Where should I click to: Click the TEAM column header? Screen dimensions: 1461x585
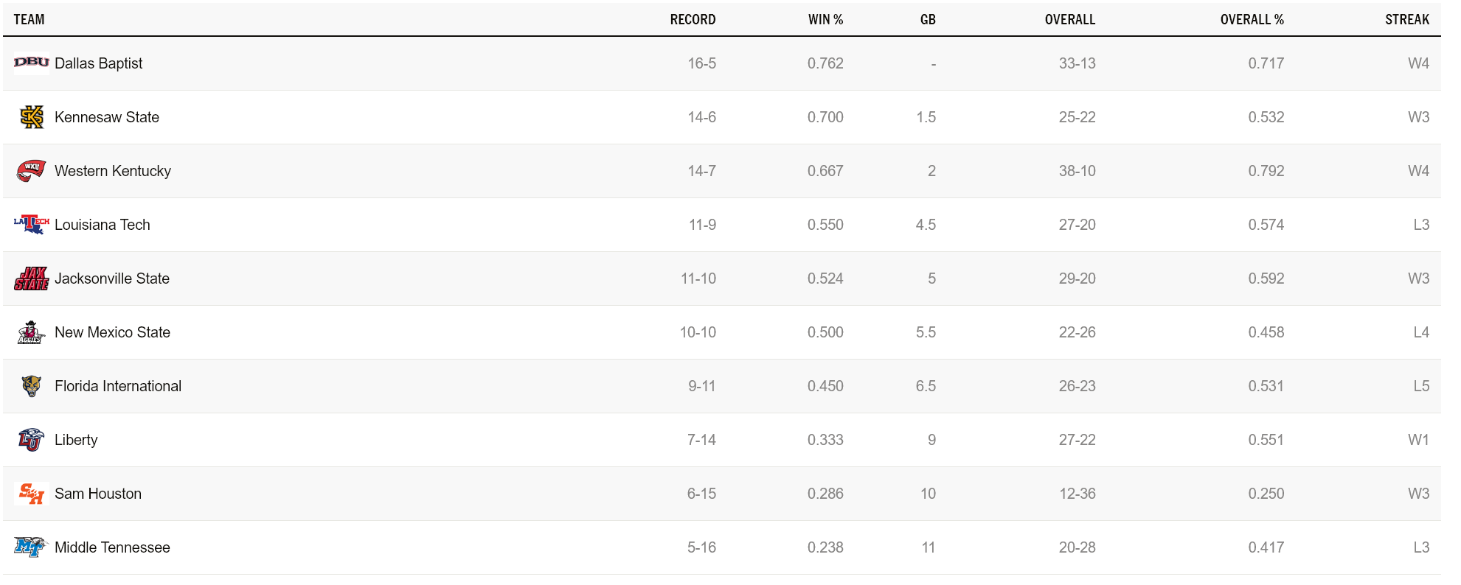pyautogui.click(x=30, y=20)
